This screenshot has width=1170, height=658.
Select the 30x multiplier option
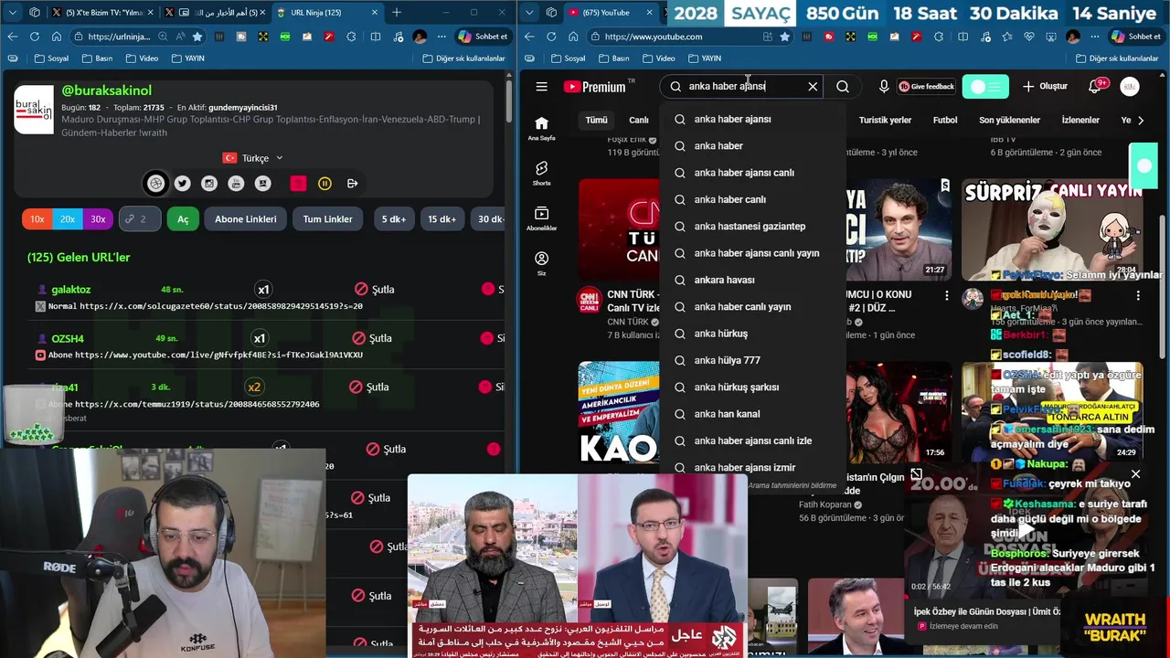click(98, 219)
